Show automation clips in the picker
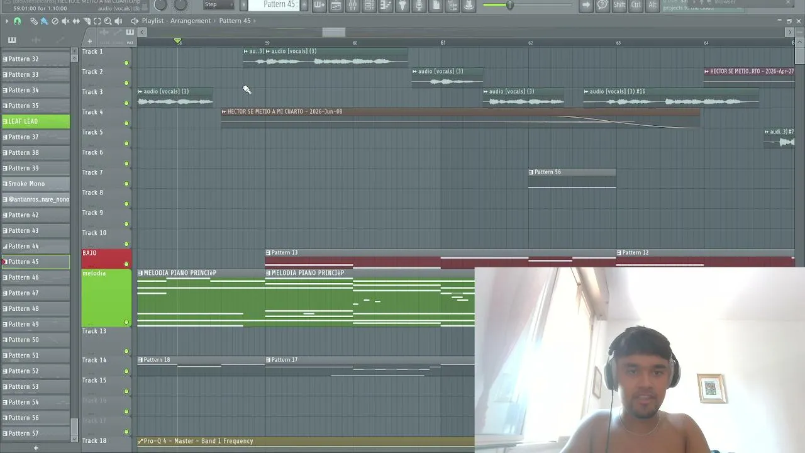 (x=60, y=40)
